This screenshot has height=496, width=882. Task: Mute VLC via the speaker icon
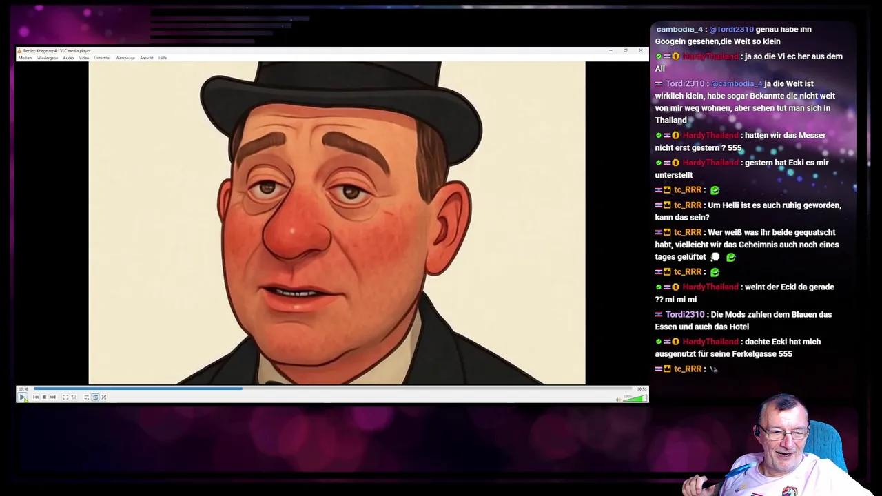point(618,399)
